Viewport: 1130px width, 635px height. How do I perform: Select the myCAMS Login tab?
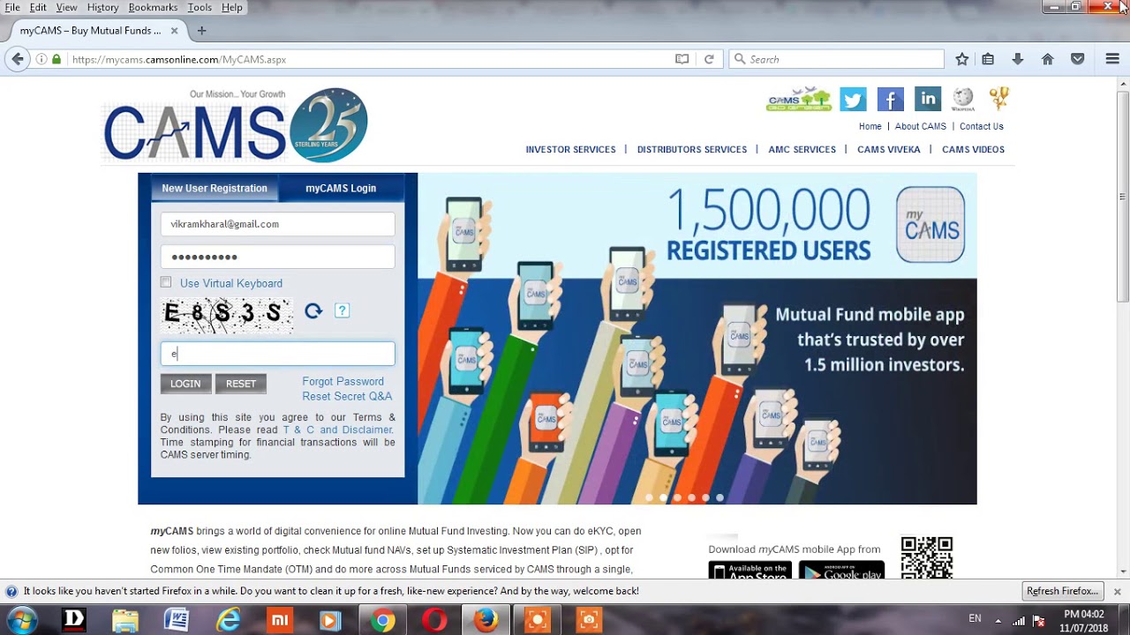tap(341, 188)
